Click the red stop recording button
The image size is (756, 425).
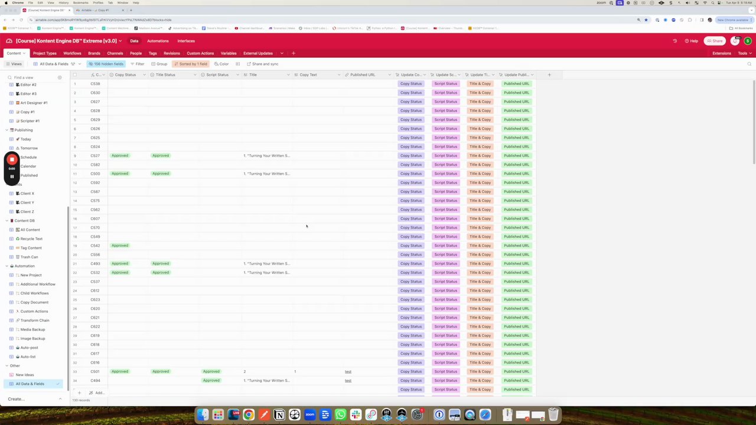click(x=12, y=159)
